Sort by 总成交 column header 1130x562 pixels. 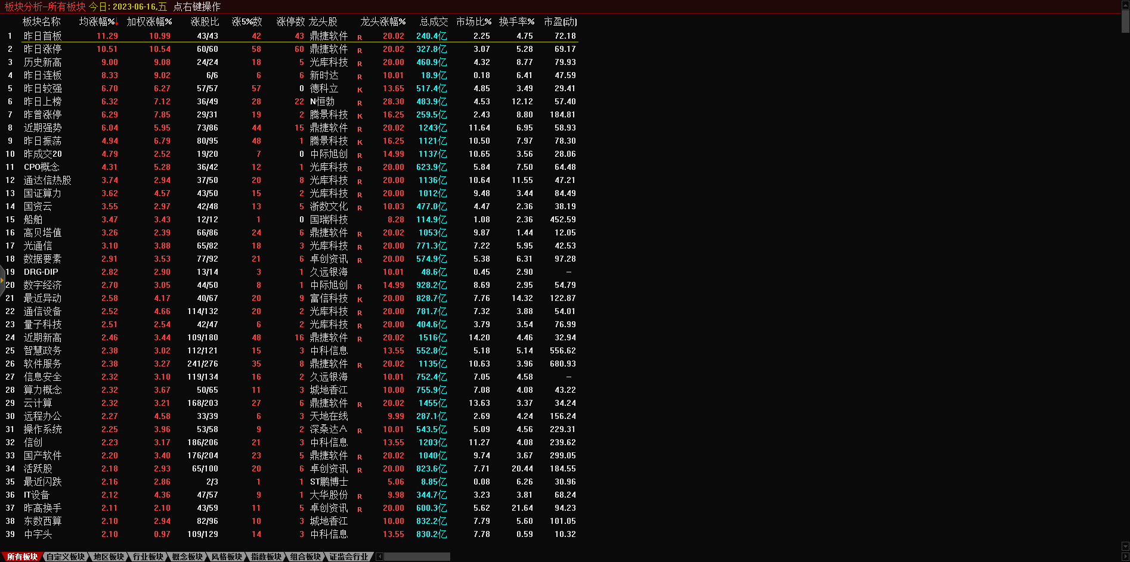(434, 21)
